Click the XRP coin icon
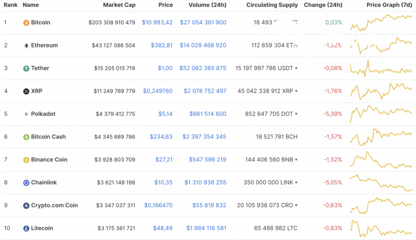The height and width of the screenshot is (240, 416). click(x=26, y=91)
